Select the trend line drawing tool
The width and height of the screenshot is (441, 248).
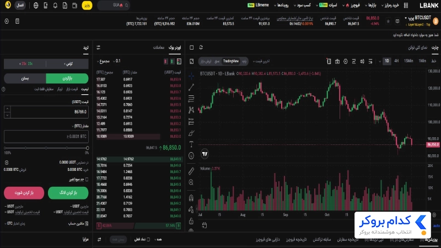tap(191, 88)
